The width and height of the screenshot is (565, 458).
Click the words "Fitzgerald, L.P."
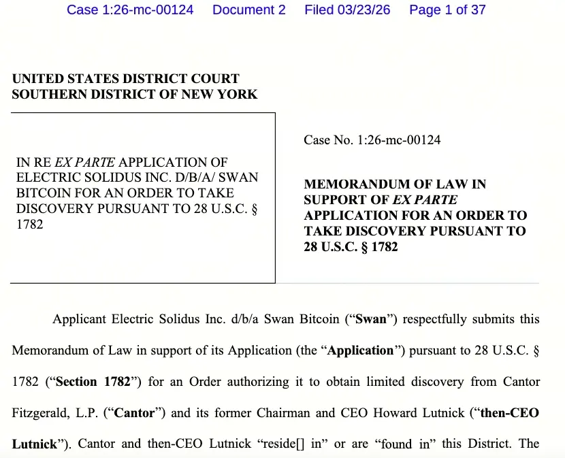click(55, 412)
